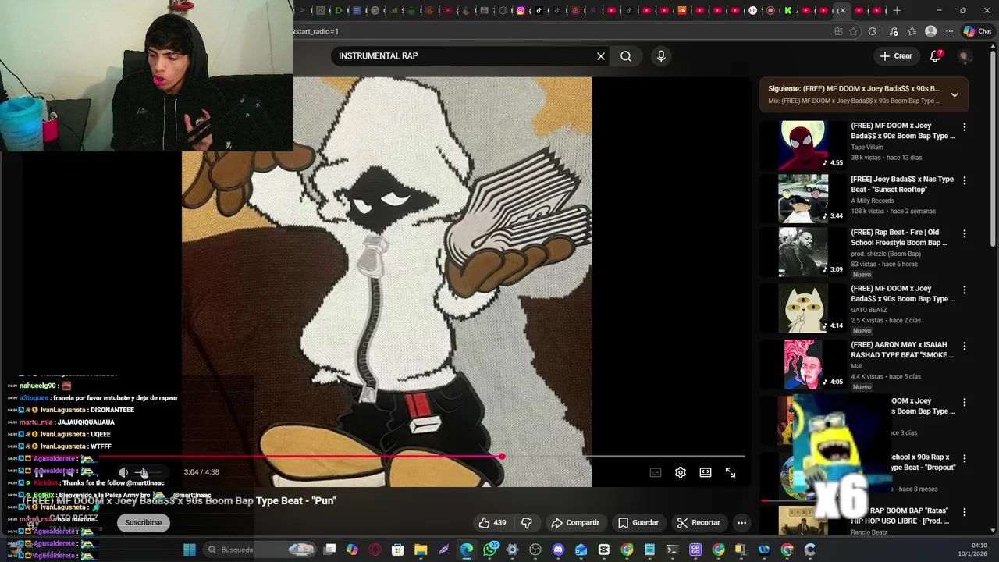Viewport: 999px width, 562px height.
Task: Open options for Tape Villain video
Action: point(965,127)
